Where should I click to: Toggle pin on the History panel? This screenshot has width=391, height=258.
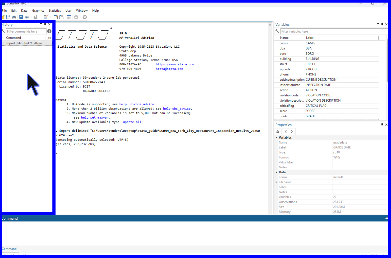pyautogui.click(x=45, y=24)
